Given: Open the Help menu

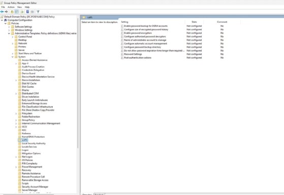Looking at the screenshot, I should click(x=27, y=7).
